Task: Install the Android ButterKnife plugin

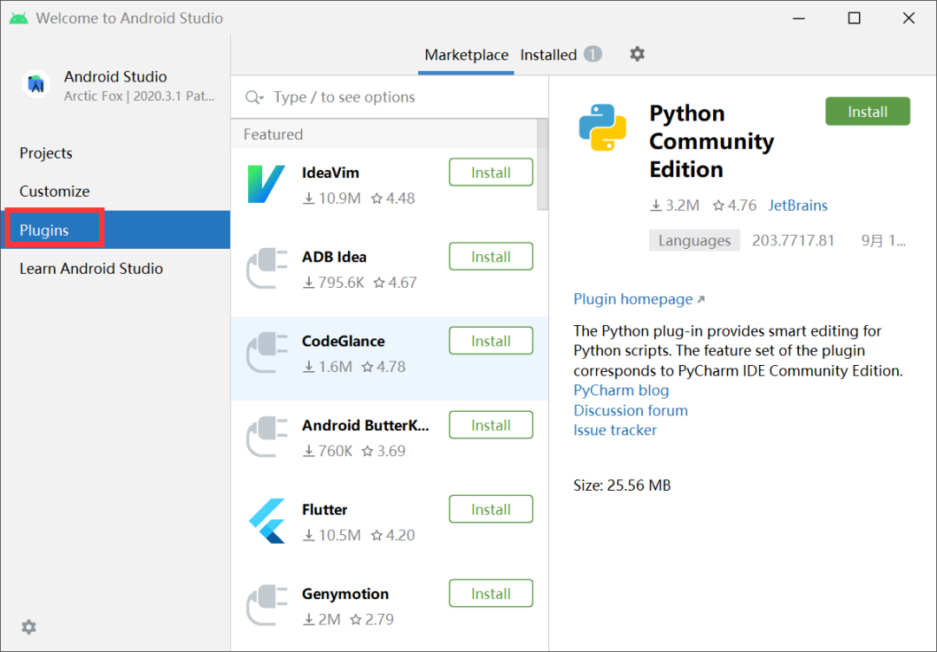Action: [490, 425]
